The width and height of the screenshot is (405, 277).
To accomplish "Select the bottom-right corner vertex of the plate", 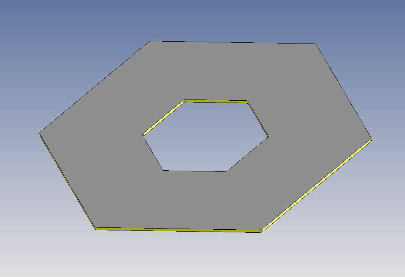I will tap(261, 230).
